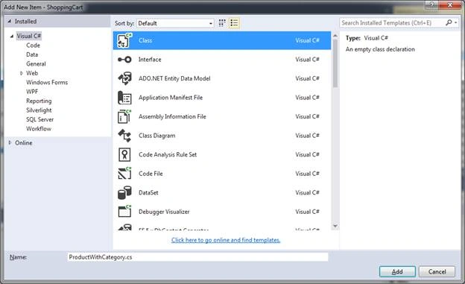Click the dialog Help question mark button
This screenshot has width=465, height=284.
[431, 4]
